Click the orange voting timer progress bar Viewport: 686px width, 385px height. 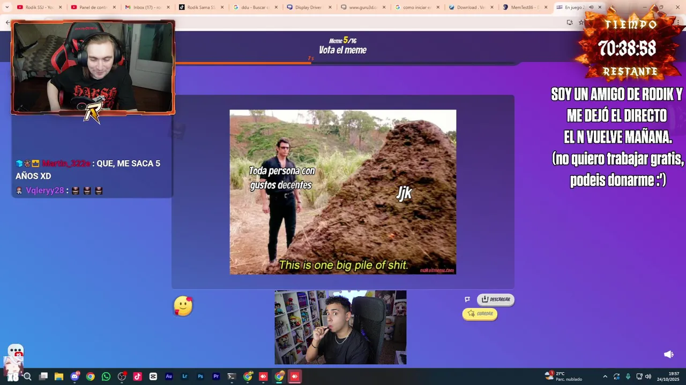click(243, 63)
